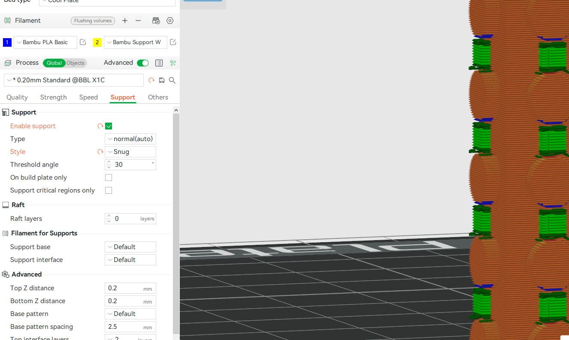
Task: Reset preset changes with orange arrow
Action: click(x=151, y=80)
